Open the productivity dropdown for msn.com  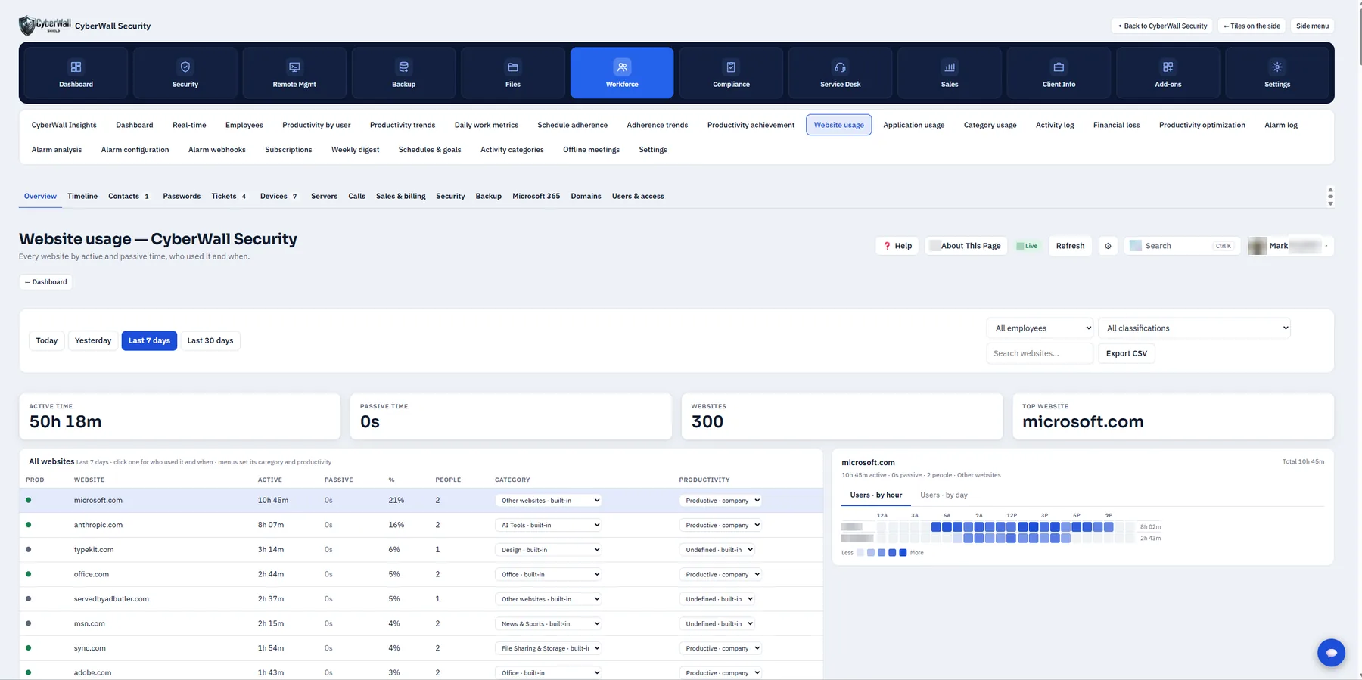click(717, 623)
